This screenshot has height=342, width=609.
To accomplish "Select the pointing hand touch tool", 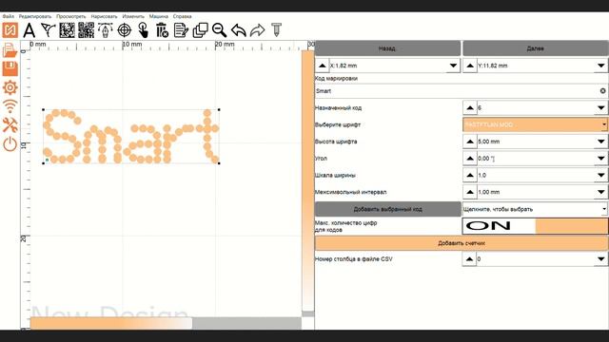I will (144, 30).
